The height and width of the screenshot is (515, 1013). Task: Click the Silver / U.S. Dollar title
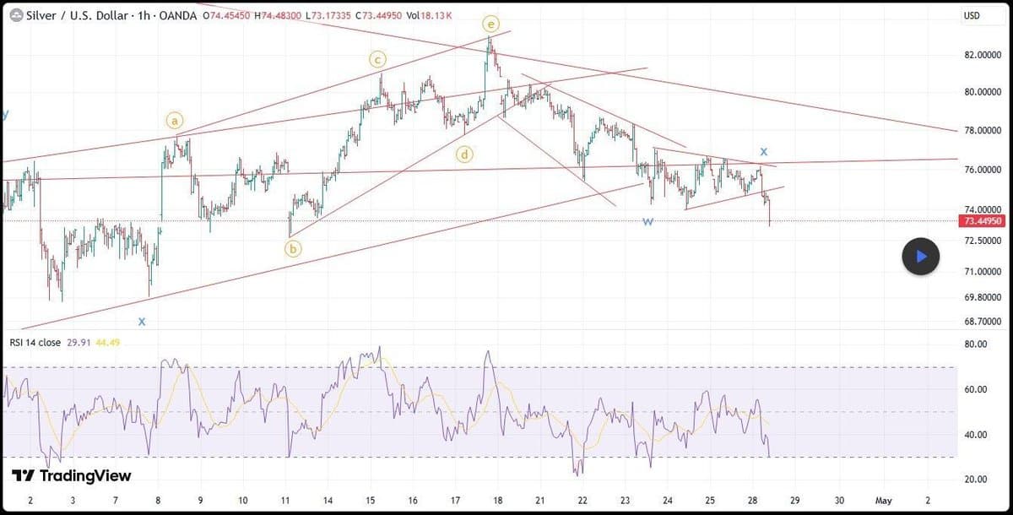(x=77, y=15)
